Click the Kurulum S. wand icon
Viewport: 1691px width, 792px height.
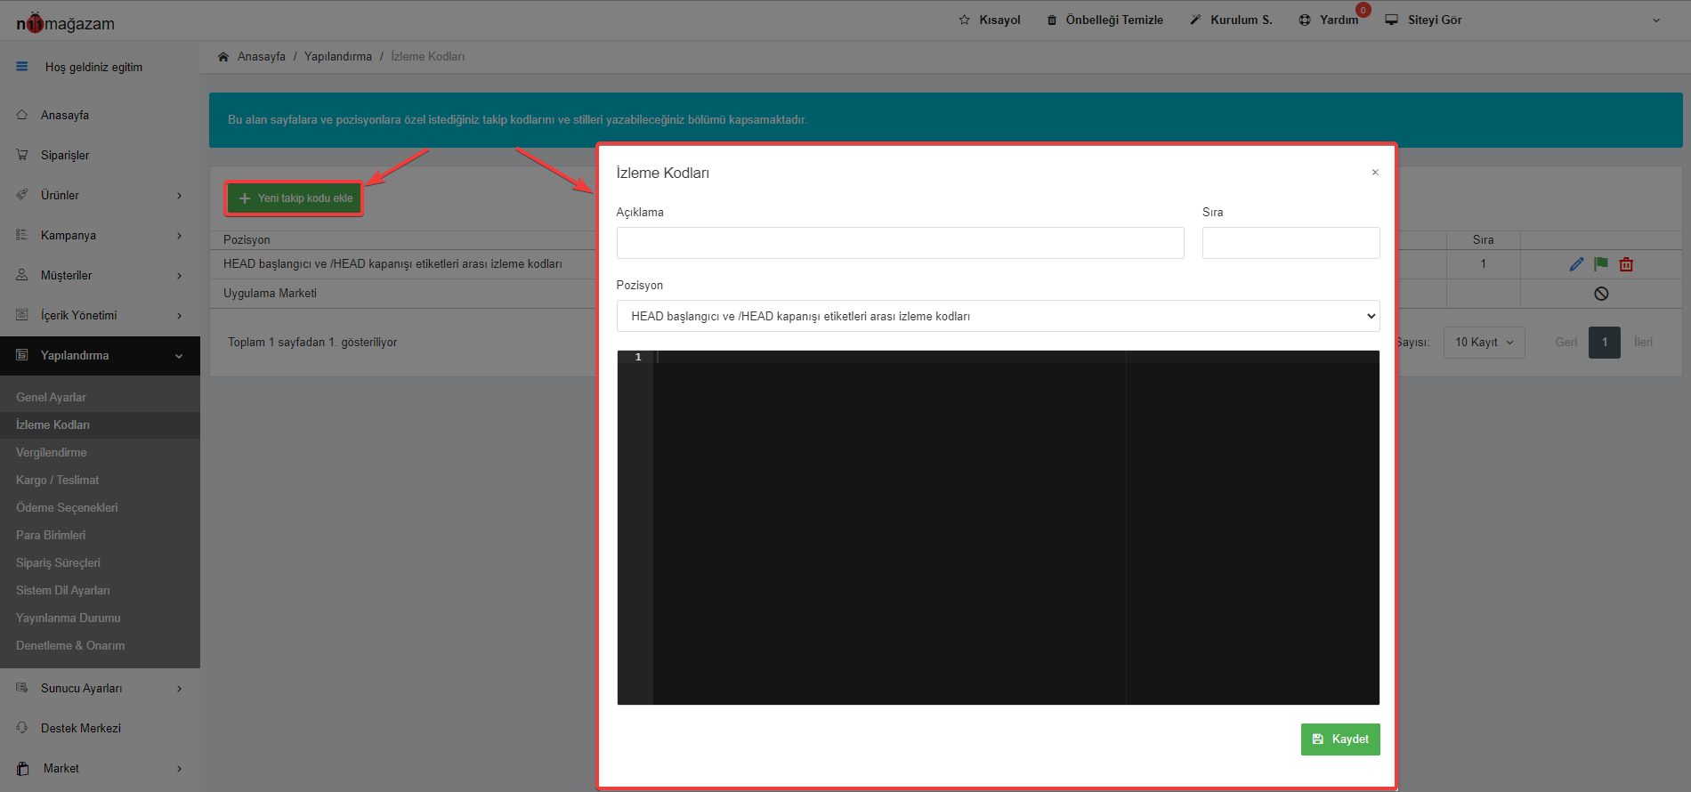1195,20
